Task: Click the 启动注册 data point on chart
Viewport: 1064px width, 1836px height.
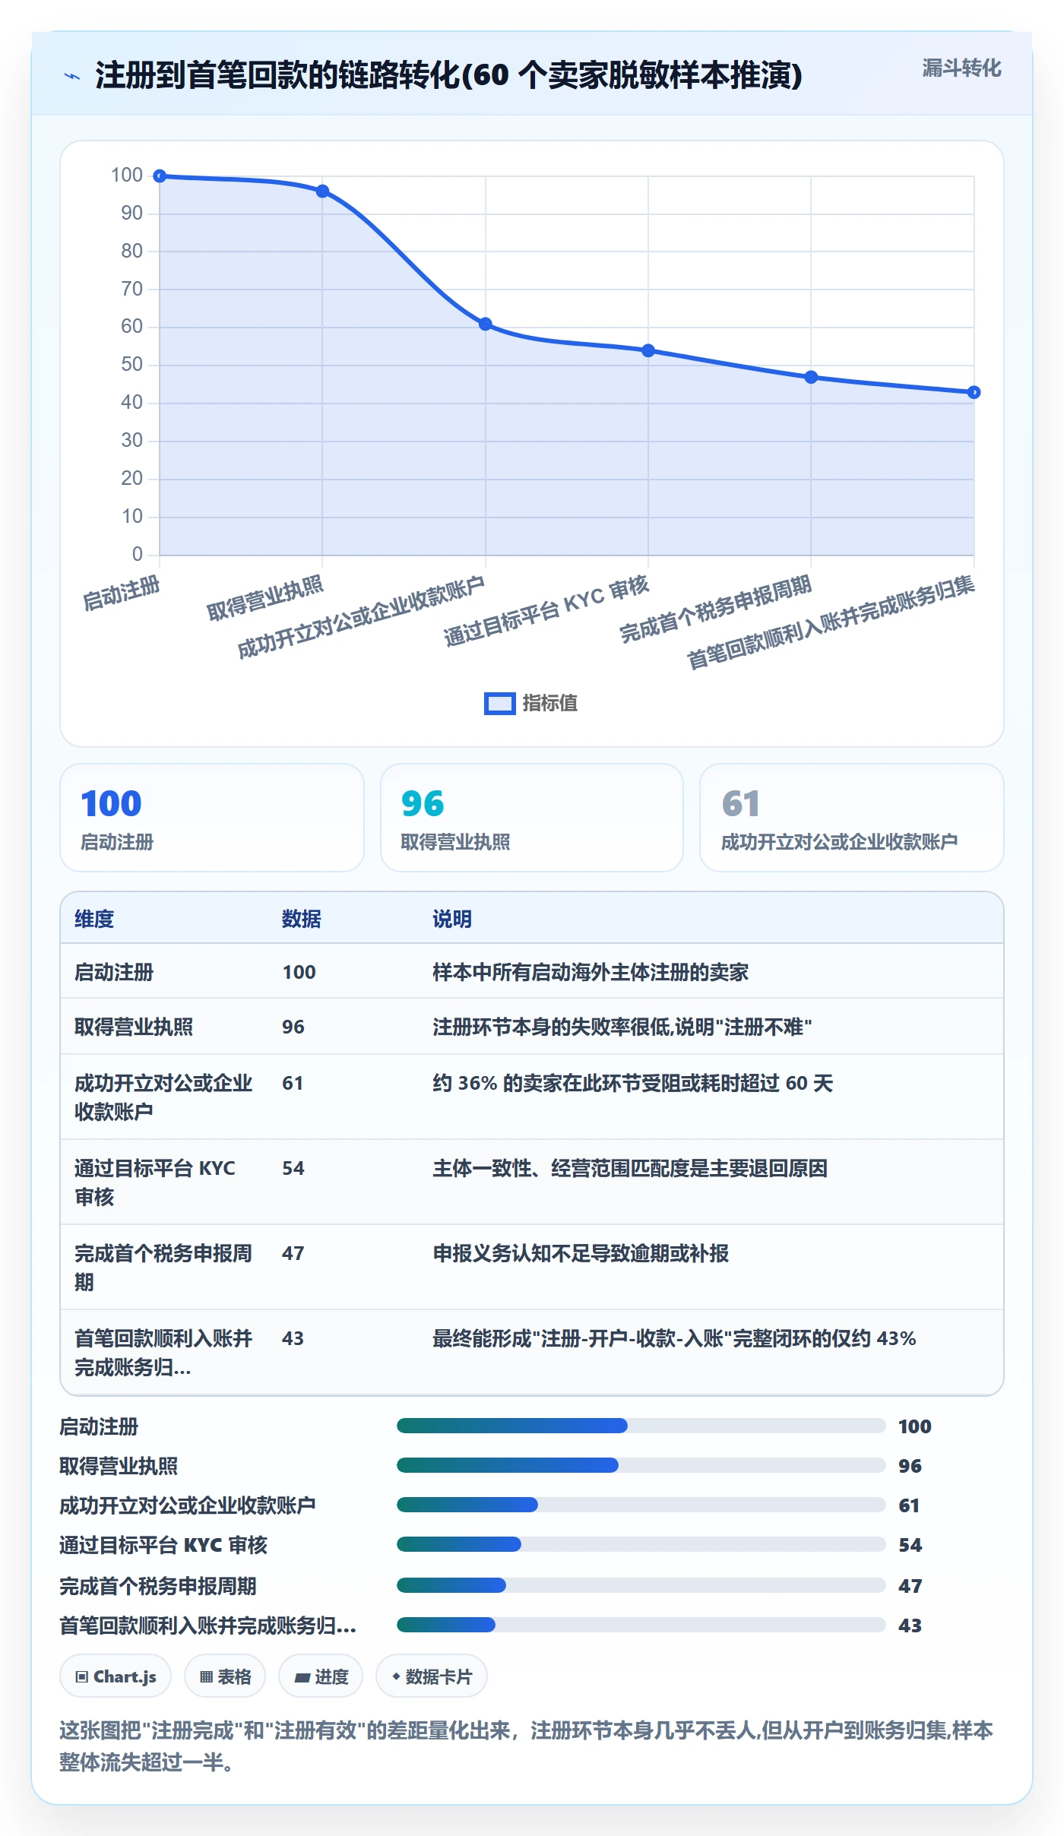Action: pyautogui.click(x=160, y=176)
